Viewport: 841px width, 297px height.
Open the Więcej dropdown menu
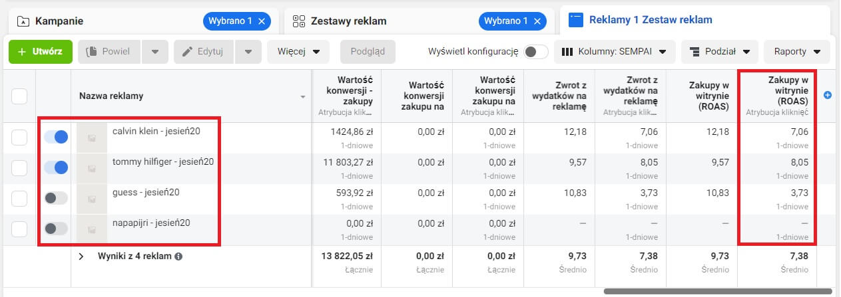298,51
